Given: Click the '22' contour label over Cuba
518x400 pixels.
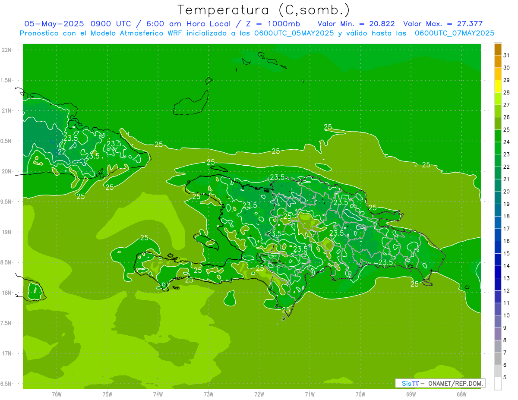Looking at the screenshot, I should click(x=62, y=152).
